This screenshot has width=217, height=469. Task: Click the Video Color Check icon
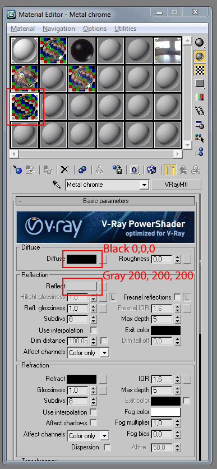tap(200, 96)
